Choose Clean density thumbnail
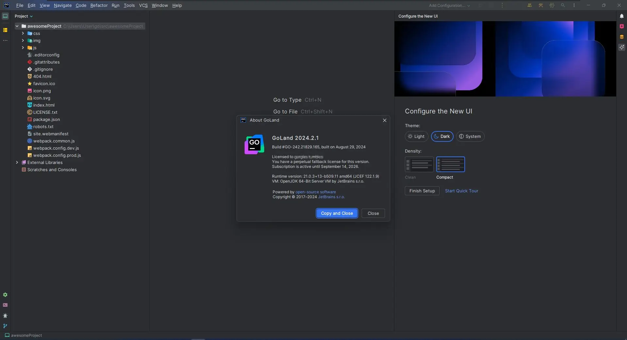The width and height of the screenshot is (627, 340). coord(419,164)
